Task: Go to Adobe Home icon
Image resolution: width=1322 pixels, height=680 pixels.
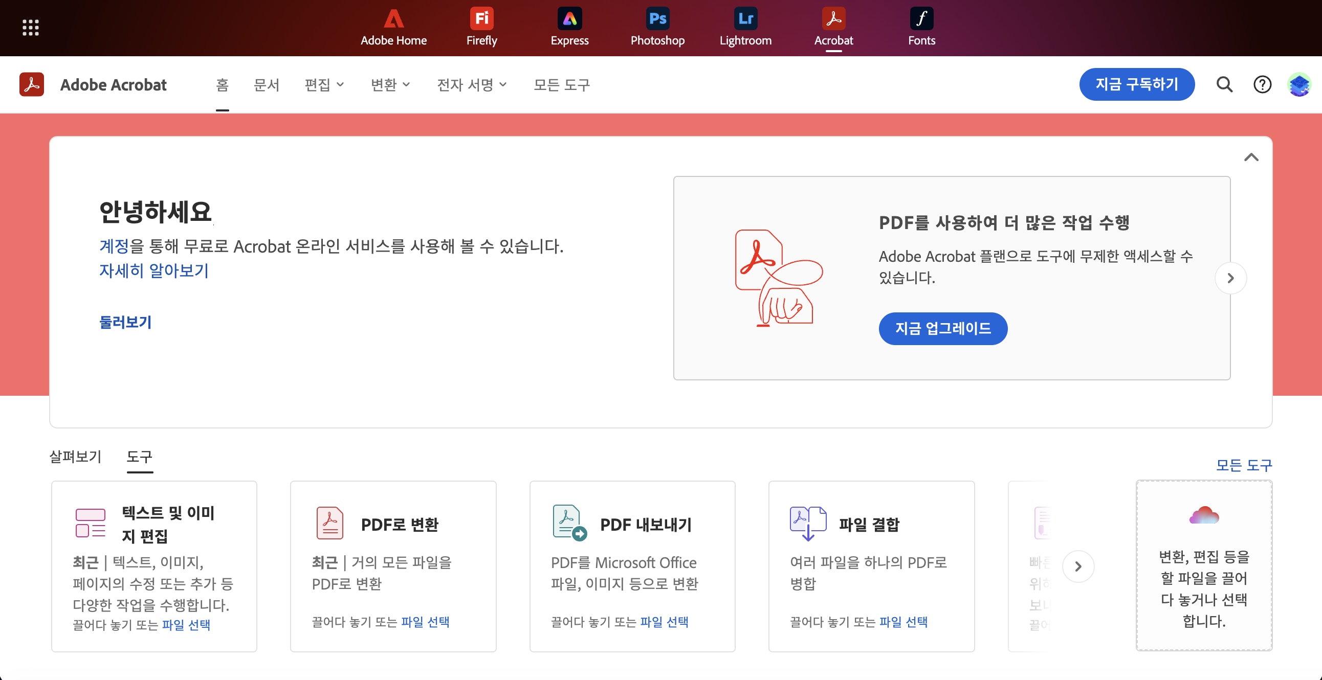Action: [393, 19]
